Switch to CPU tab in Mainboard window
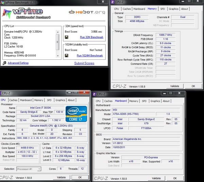The width and height of the screenshot is (204, 182). pos(98,101)
